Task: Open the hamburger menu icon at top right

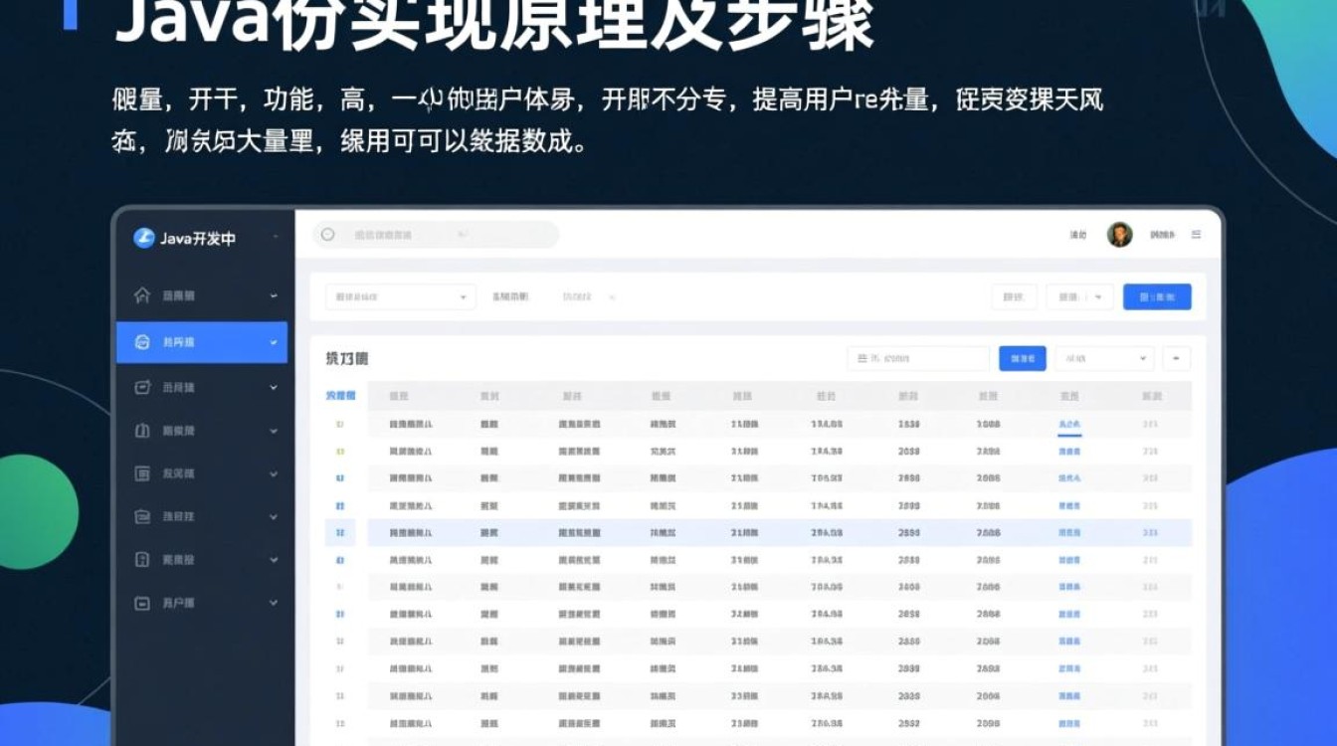Action: pyautogui.click(x=1197, y=235)
